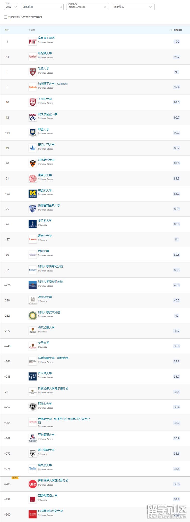Open the 麻省理工学院 university link

[x=46, y=38]
